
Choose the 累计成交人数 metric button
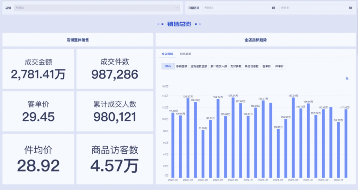pos(219,66)
